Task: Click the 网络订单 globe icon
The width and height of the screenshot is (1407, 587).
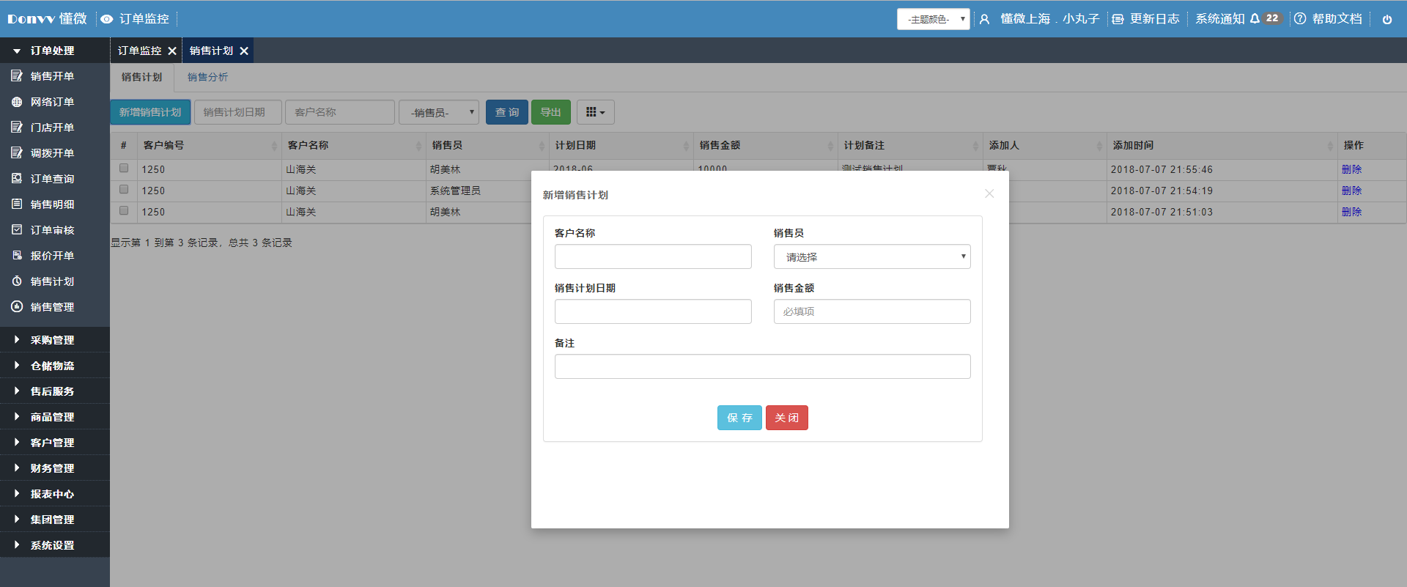Action: (x=17, y=102)
